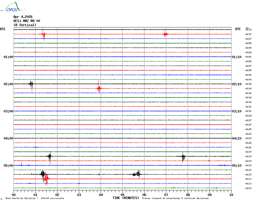Click the -6160 offset value on right
Screen dimensions: 253x202
coord(248,57)
